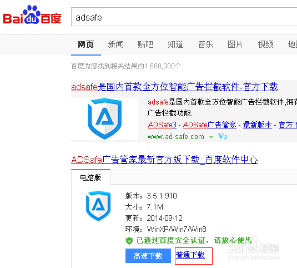Screen dimensions: 297x268
Task: Click the search box containing adsafe
Action: [x=184, y=17]
